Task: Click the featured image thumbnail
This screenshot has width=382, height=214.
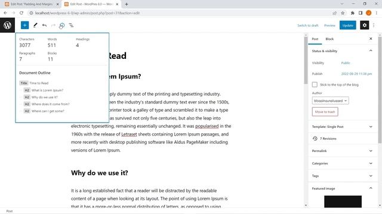Action: 343,202
